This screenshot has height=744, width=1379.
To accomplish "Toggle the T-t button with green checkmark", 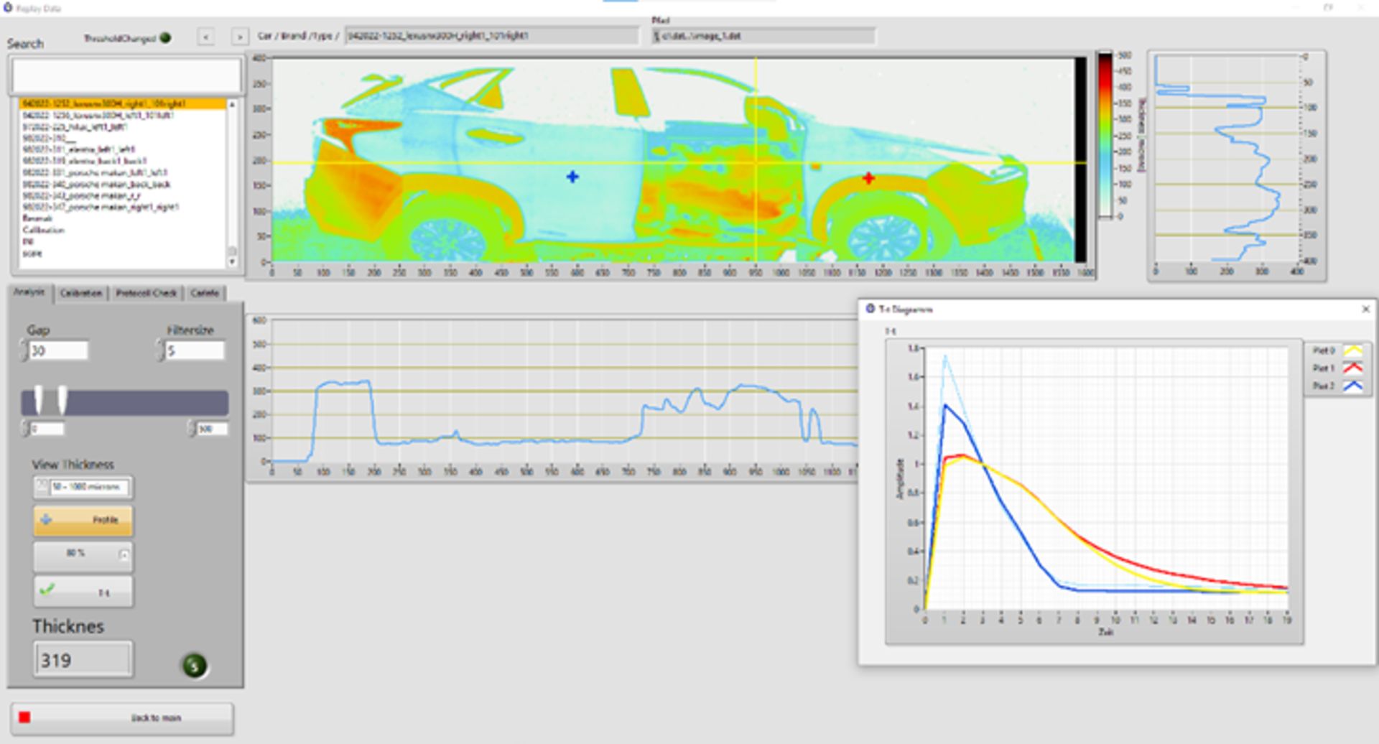I will pos(83,592).
